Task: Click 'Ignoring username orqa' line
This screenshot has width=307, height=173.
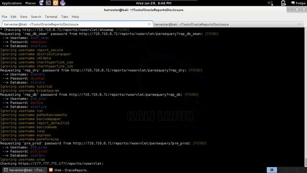Action: 23,160
